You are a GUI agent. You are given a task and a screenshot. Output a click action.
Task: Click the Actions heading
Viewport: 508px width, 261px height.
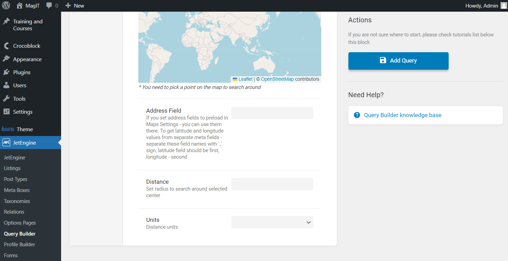click(x=360, y=20)
